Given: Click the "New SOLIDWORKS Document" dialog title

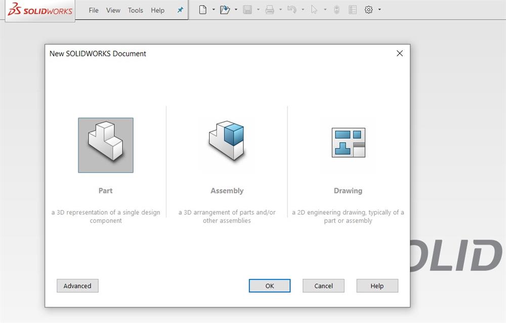Looking at the screenshot, I should pyautogui.click(x=98, y=54).
